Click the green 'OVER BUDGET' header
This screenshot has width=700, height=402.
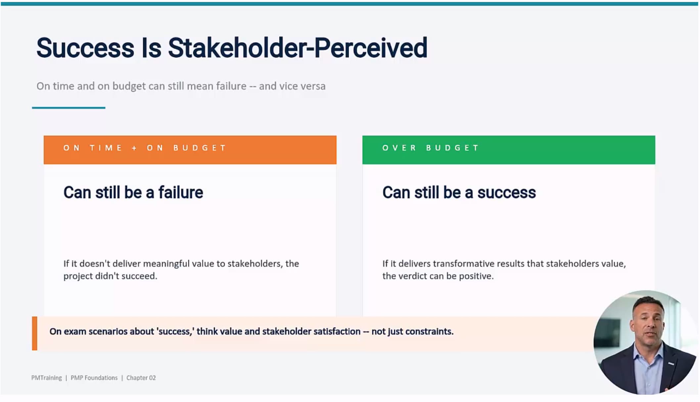[x=509, y=150]
